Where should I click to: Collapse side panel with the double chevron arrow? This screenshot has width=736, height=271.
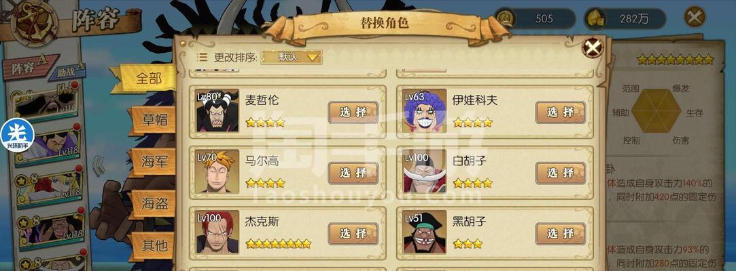(98, 166)
